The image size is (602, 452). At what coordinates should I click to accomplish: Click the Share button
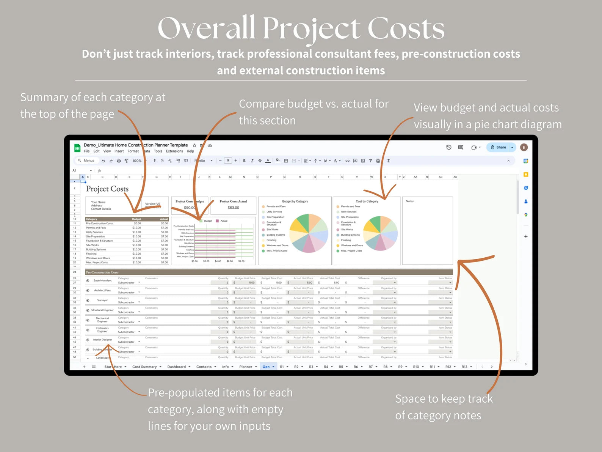tap(499, 147)
